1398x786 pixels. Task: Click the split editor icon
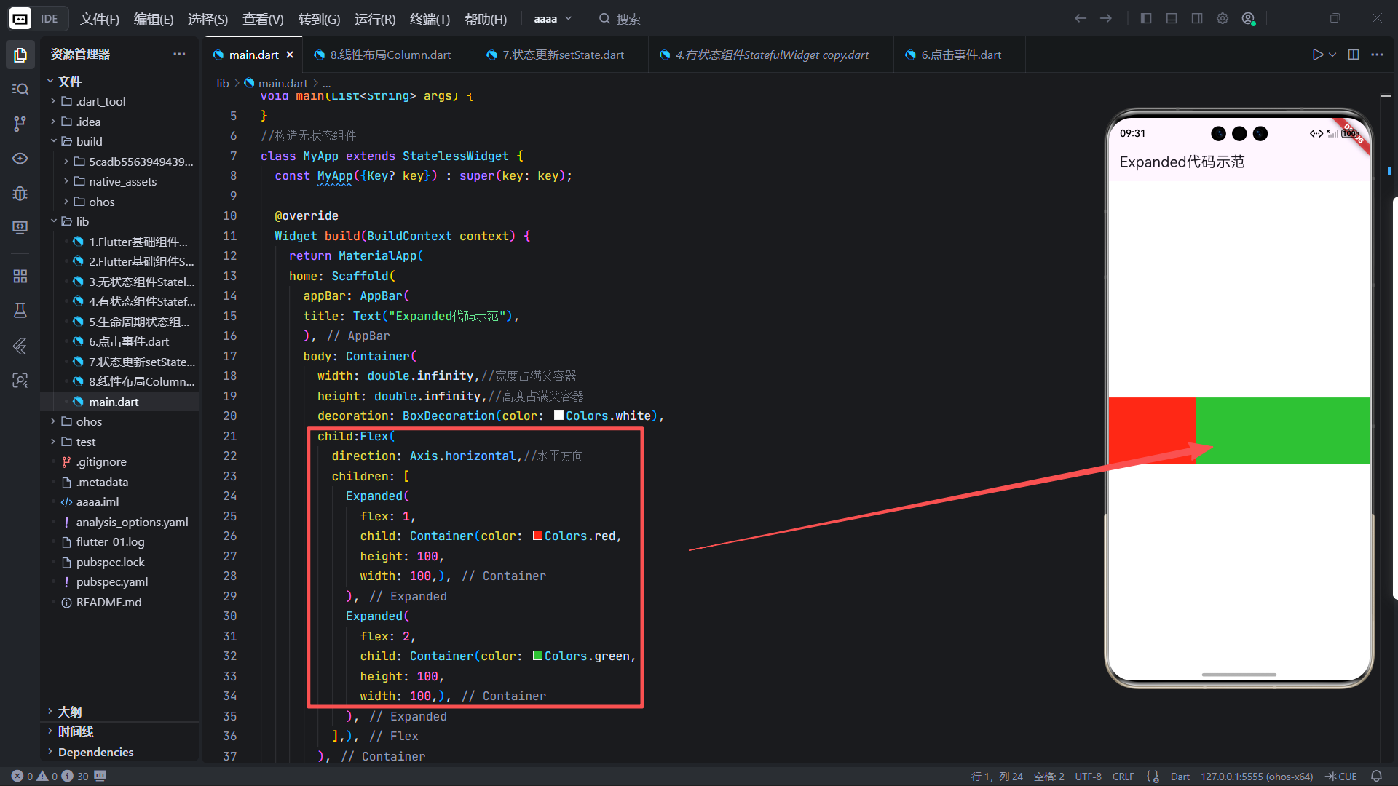click(1354, 55)
